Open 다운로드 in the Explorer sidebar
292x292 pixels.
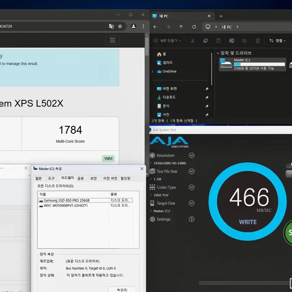point(166,97)
